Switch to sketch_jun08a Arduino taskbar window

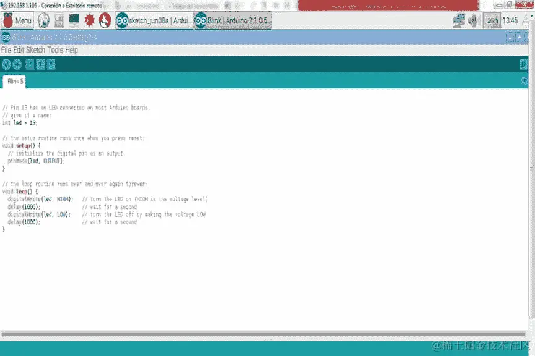coord(154,21)
